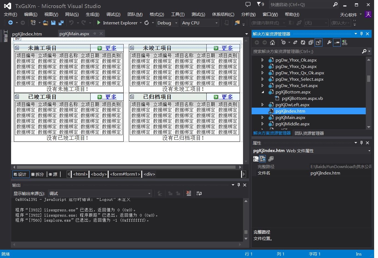
Task: Start debugging with green play arrow
Action: [x=99, y=23]
